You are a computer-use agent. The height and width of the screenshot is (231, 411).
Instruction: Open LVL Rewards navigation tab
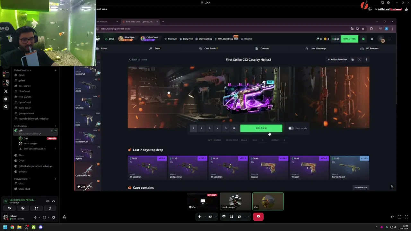[x=369, y=48]
